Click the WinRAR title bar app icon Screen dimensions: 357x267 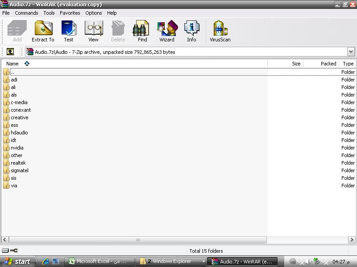coord(4,4)
